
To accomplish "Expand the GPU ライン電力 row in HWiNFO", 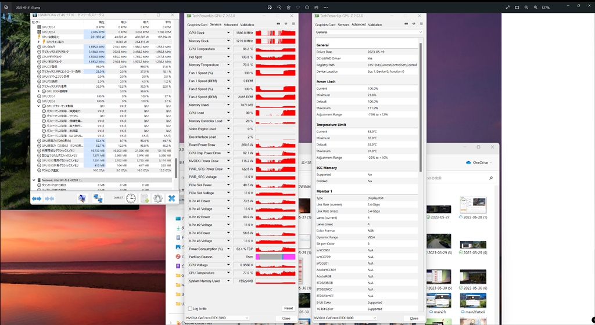I will coord(38,42).
